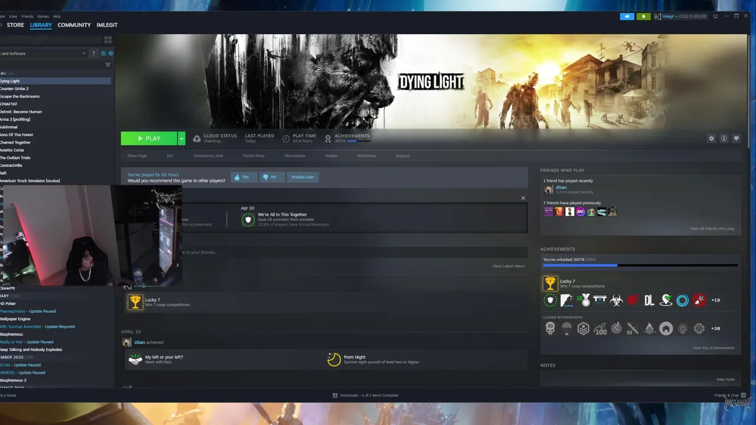Select Counter-Strike 2 in library list
This screenshot has height=425, width=756.
point(56,89)
